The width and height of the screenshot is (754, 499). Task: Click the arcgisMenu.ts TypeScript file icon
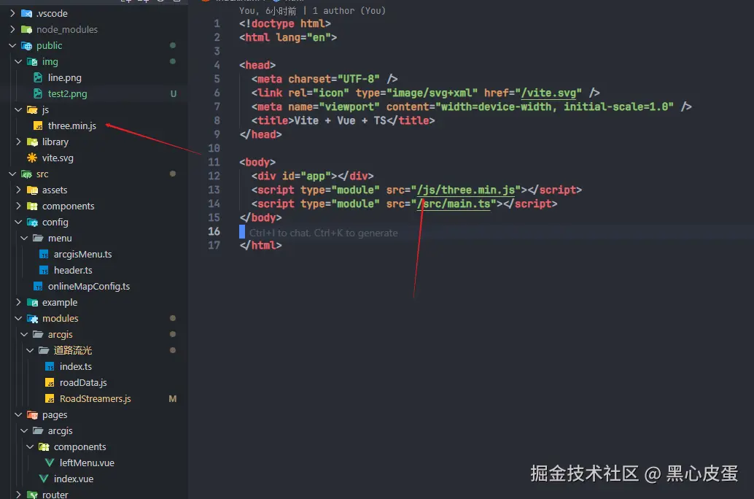click(x=44, y=255)
